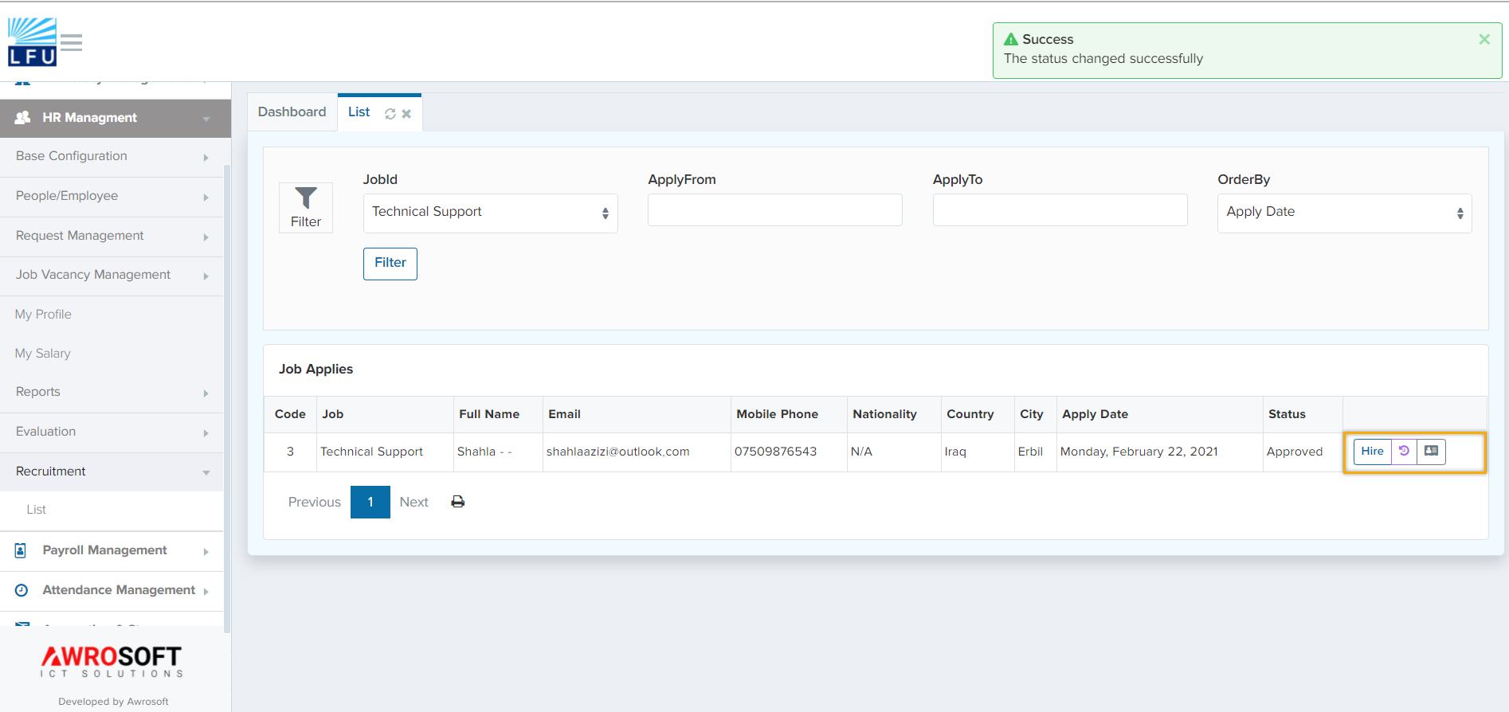
Task: Click the outlined Filter button
Action: coord(390,263)
